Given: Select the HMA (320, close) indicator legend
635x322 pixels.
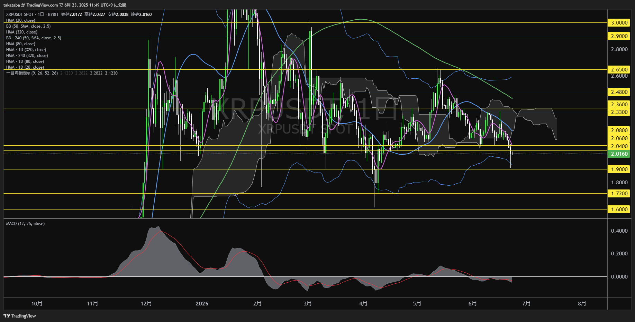Looking at the screenshot, I should click(22, 32).
